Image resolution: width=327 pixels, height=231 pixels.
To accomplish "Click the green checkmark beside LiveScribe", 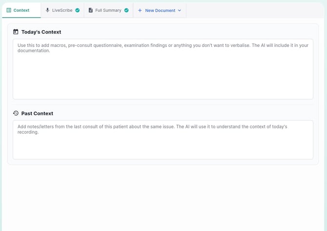I will 77,10.
